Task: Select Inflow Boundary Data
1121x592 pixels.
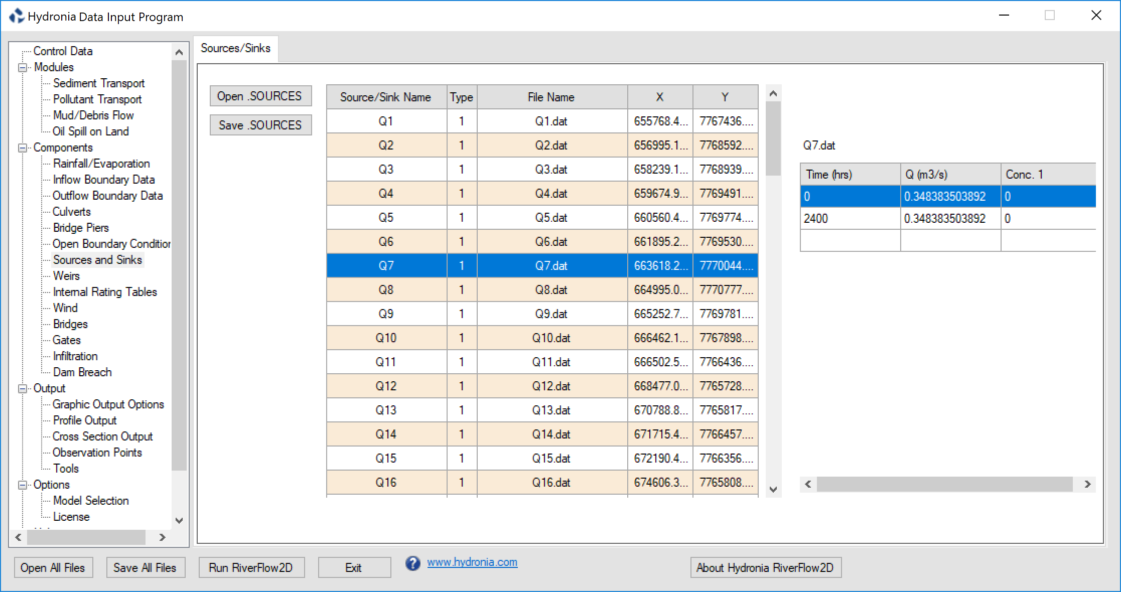Action: (104, 180)
